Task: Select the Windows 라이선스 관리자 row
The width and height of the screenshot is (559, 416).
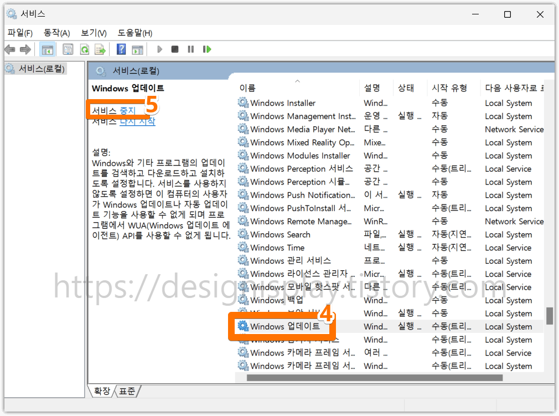Action: click(390, 274)
